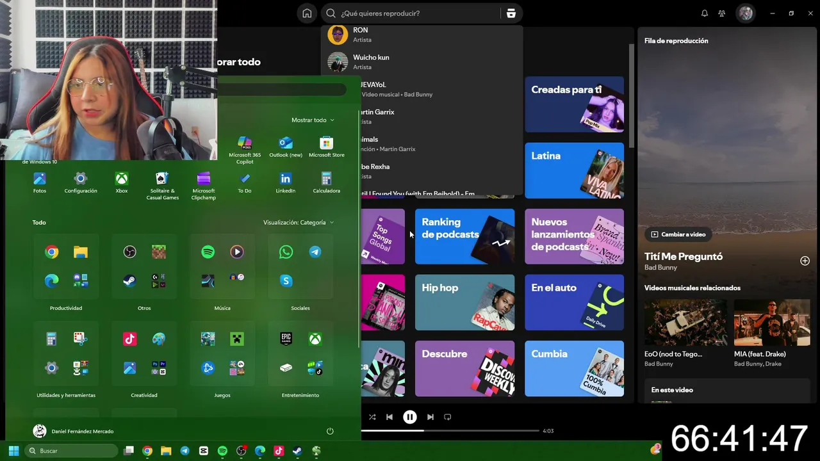The width and height of the screenshot is (820, 461).
Task: Launch Spotify from the Música group
Action: (208, 252)
